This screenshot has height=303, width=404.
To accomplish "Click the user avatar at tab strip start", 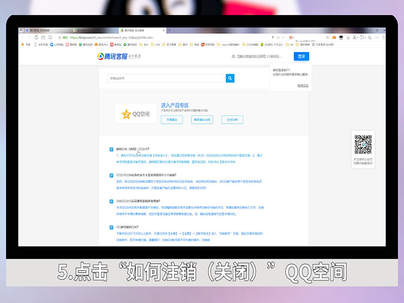I will (21, 30).
